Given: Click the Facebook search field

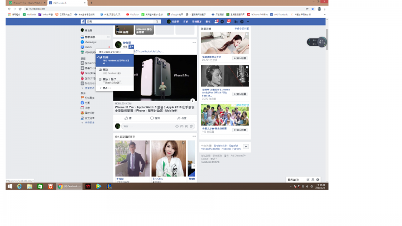Looking at the screenshot, I should pos(121,22).
